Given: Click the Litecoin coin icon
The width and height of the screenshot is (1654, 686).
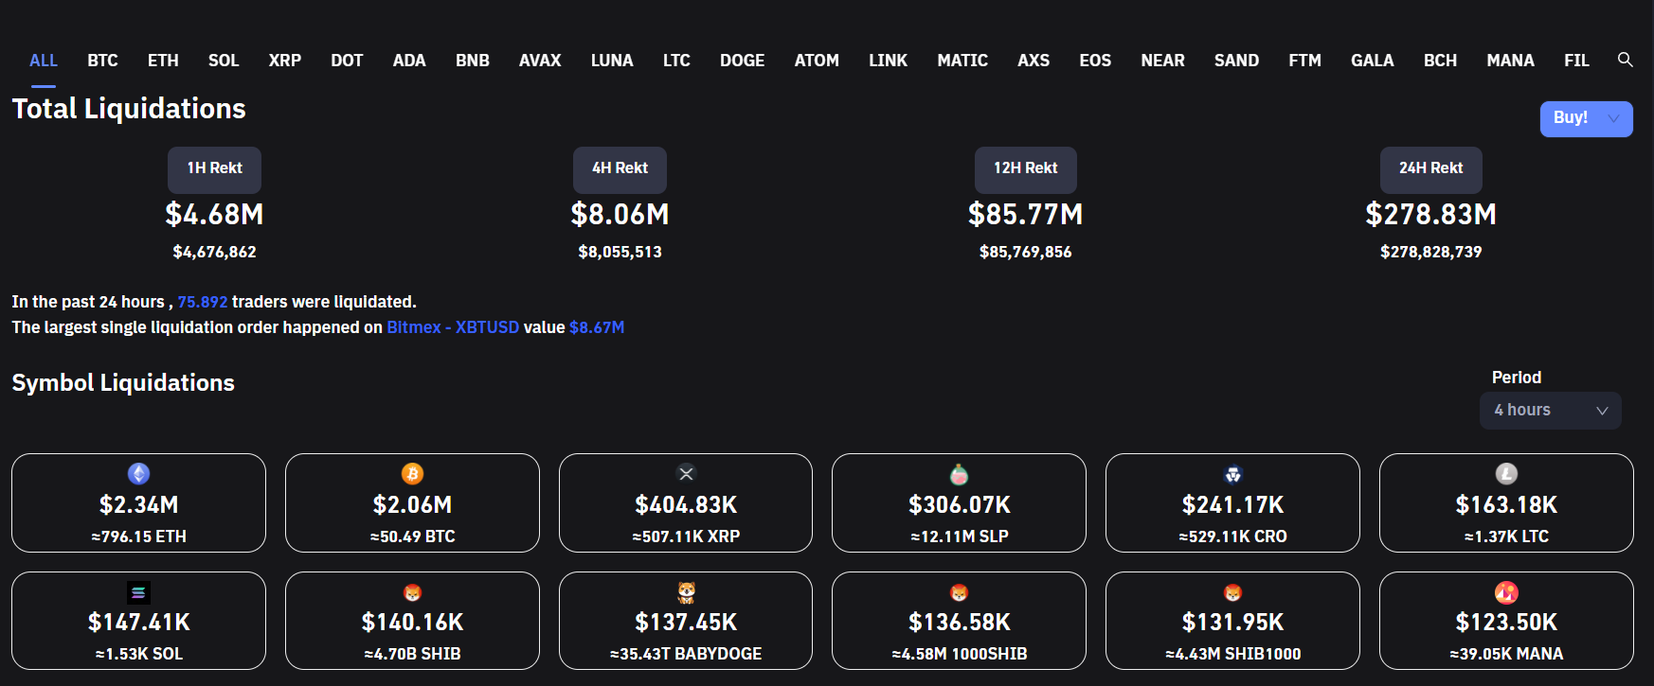Looking at the screenshot, I should [1506, 473].
